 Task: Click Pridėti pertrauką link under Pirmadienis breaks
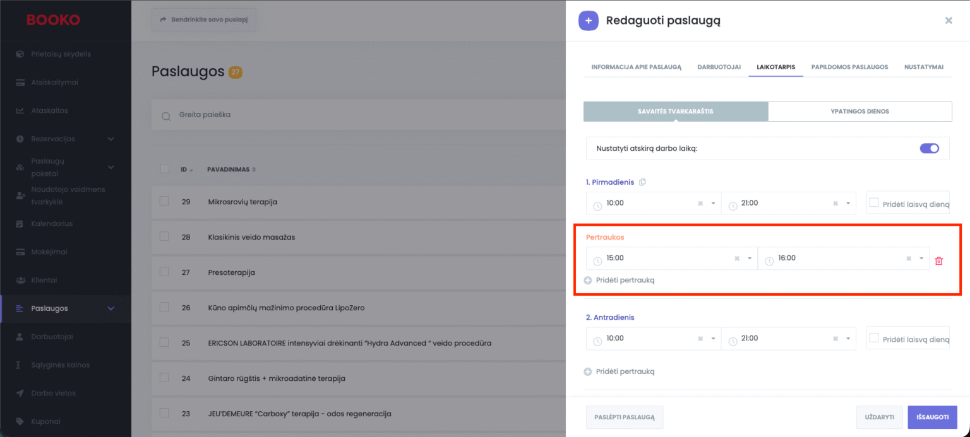[x=625, y=281]
